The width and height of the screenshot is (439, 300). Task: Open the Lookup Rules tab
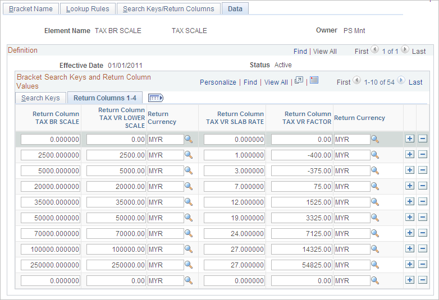(88, 8)
